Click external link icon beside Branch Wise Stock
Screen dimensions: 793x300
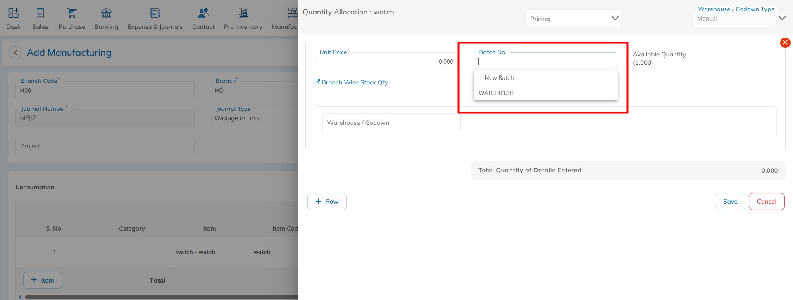[317, 82]
